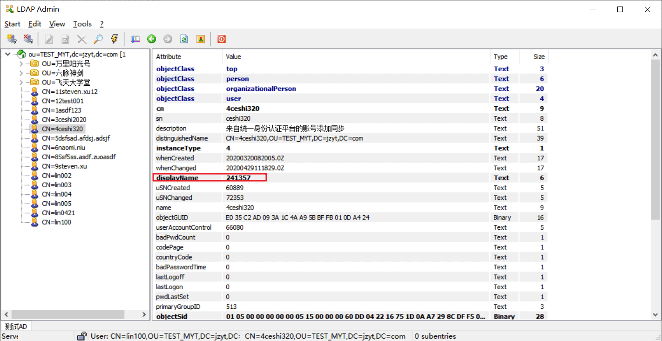Viewport: 662px width, 341px height.
Task: Open the schema viewer icon
Action: 201,39
